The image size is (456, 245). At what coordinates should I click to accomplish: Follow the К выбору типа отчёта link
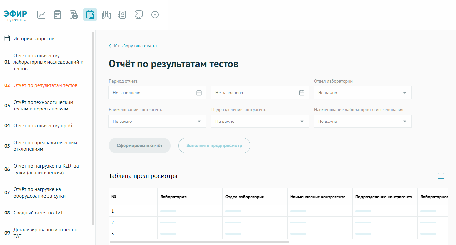coord(135,46)
